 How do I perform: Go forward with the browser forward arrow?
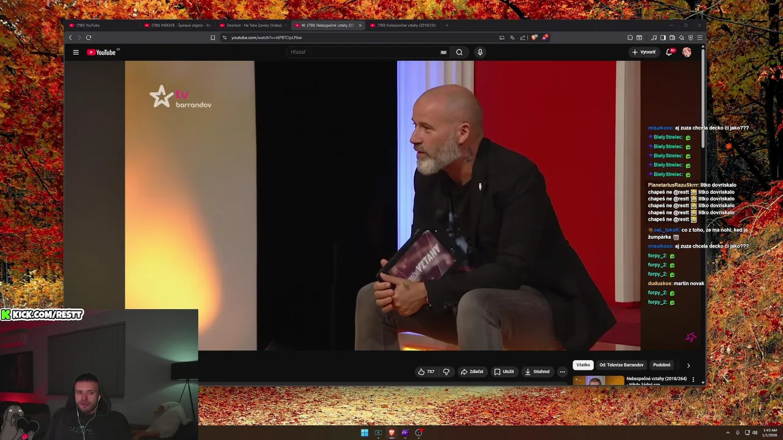79,37
